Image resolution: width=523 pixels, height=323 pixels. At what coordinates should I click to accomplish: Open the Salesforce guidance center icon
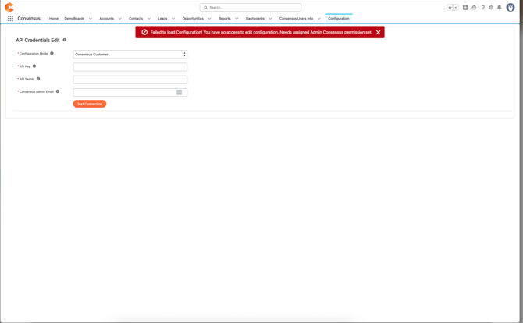[x=474, y=7]
